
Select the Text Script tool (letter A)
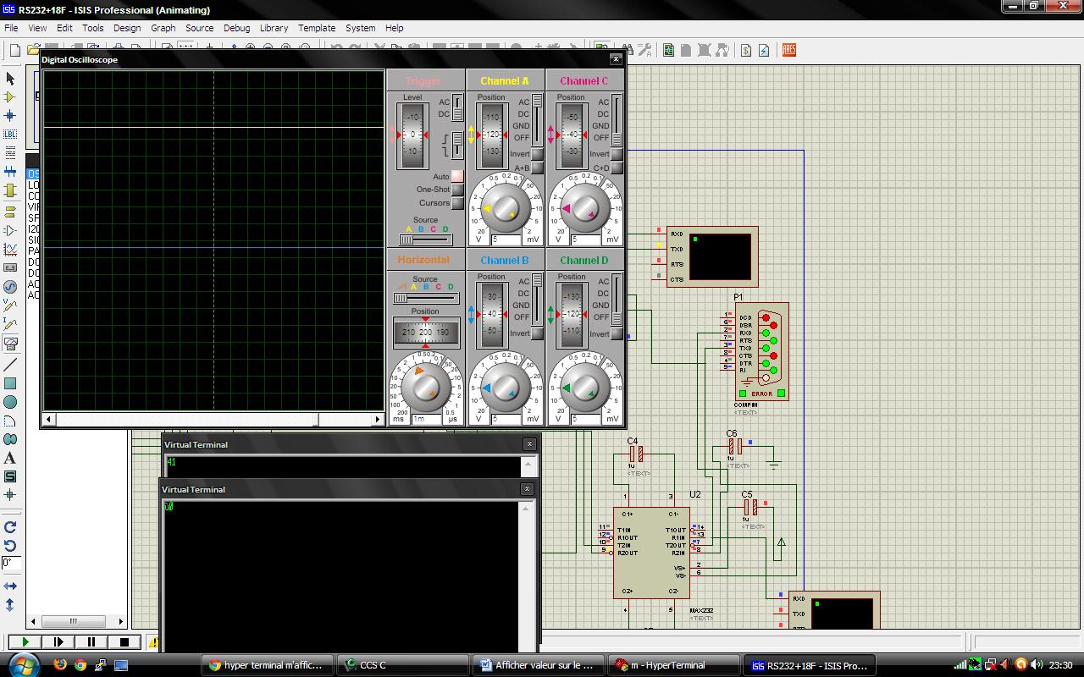pyautogui.click(x=10, y=458)
